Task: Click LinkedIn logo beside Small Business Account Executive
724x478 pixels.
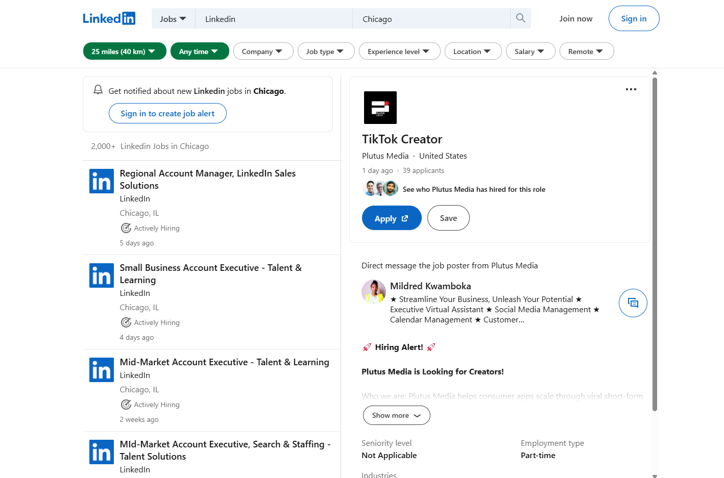Action: coord(102,275)
